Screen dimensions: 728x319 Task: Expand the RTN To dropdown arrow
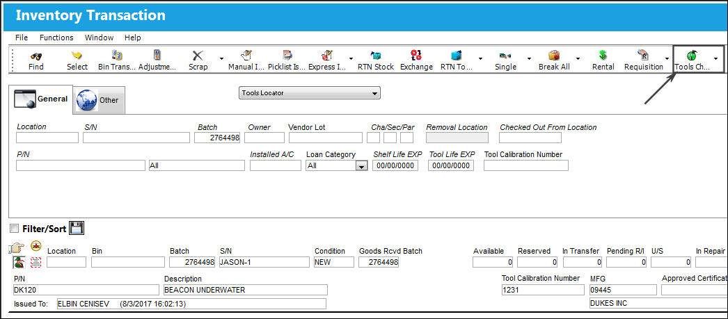[480, 58]
